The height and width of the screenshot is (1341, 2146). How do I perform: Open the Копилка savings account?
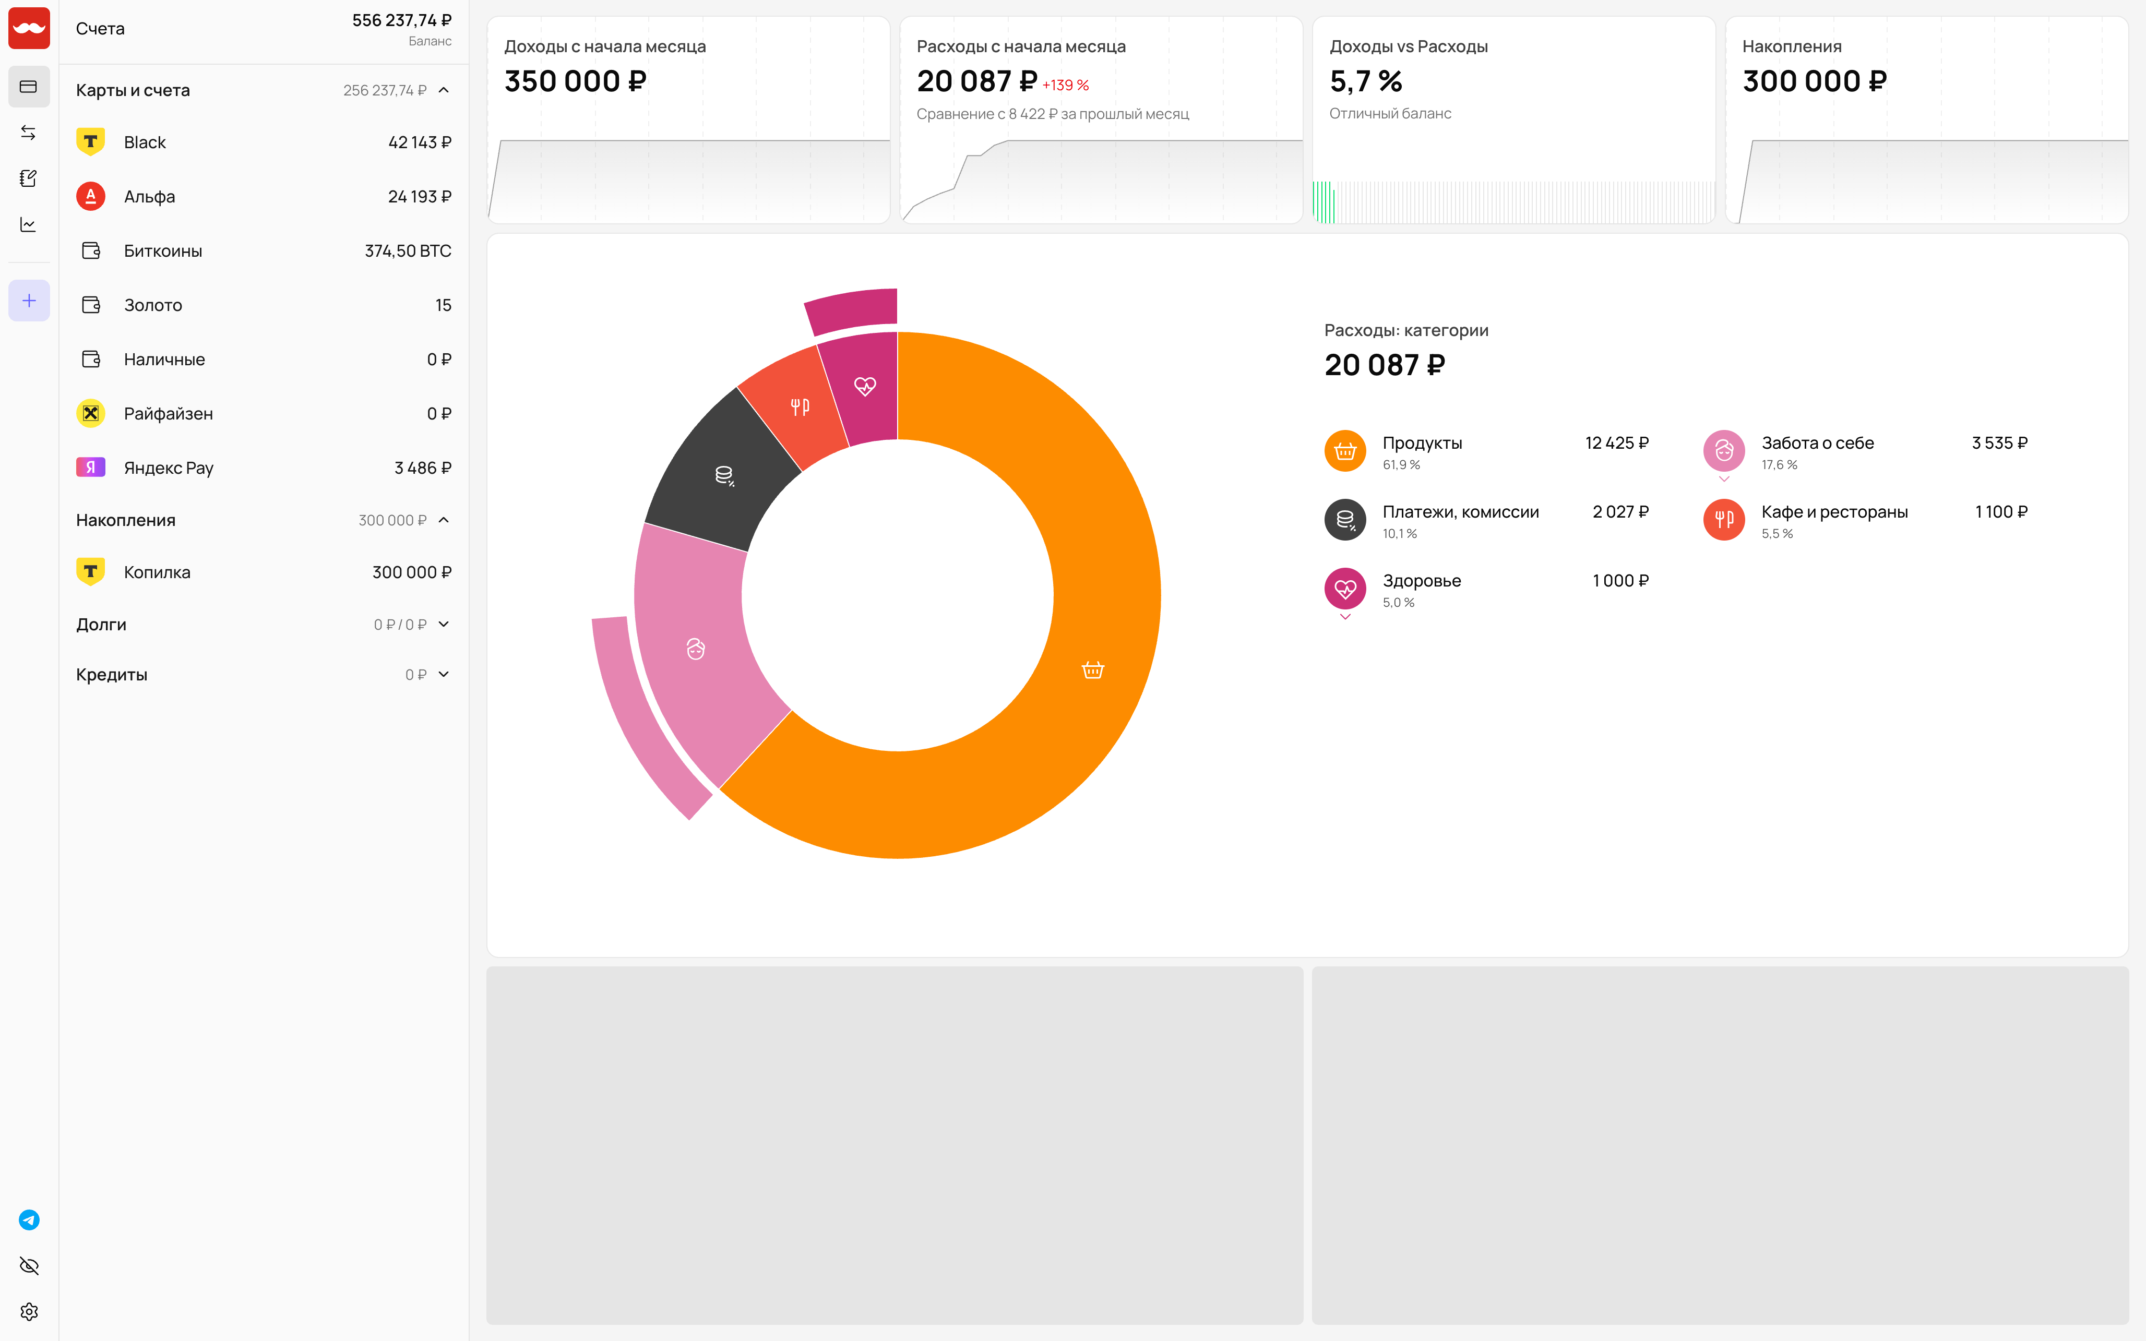coord(264,573)
